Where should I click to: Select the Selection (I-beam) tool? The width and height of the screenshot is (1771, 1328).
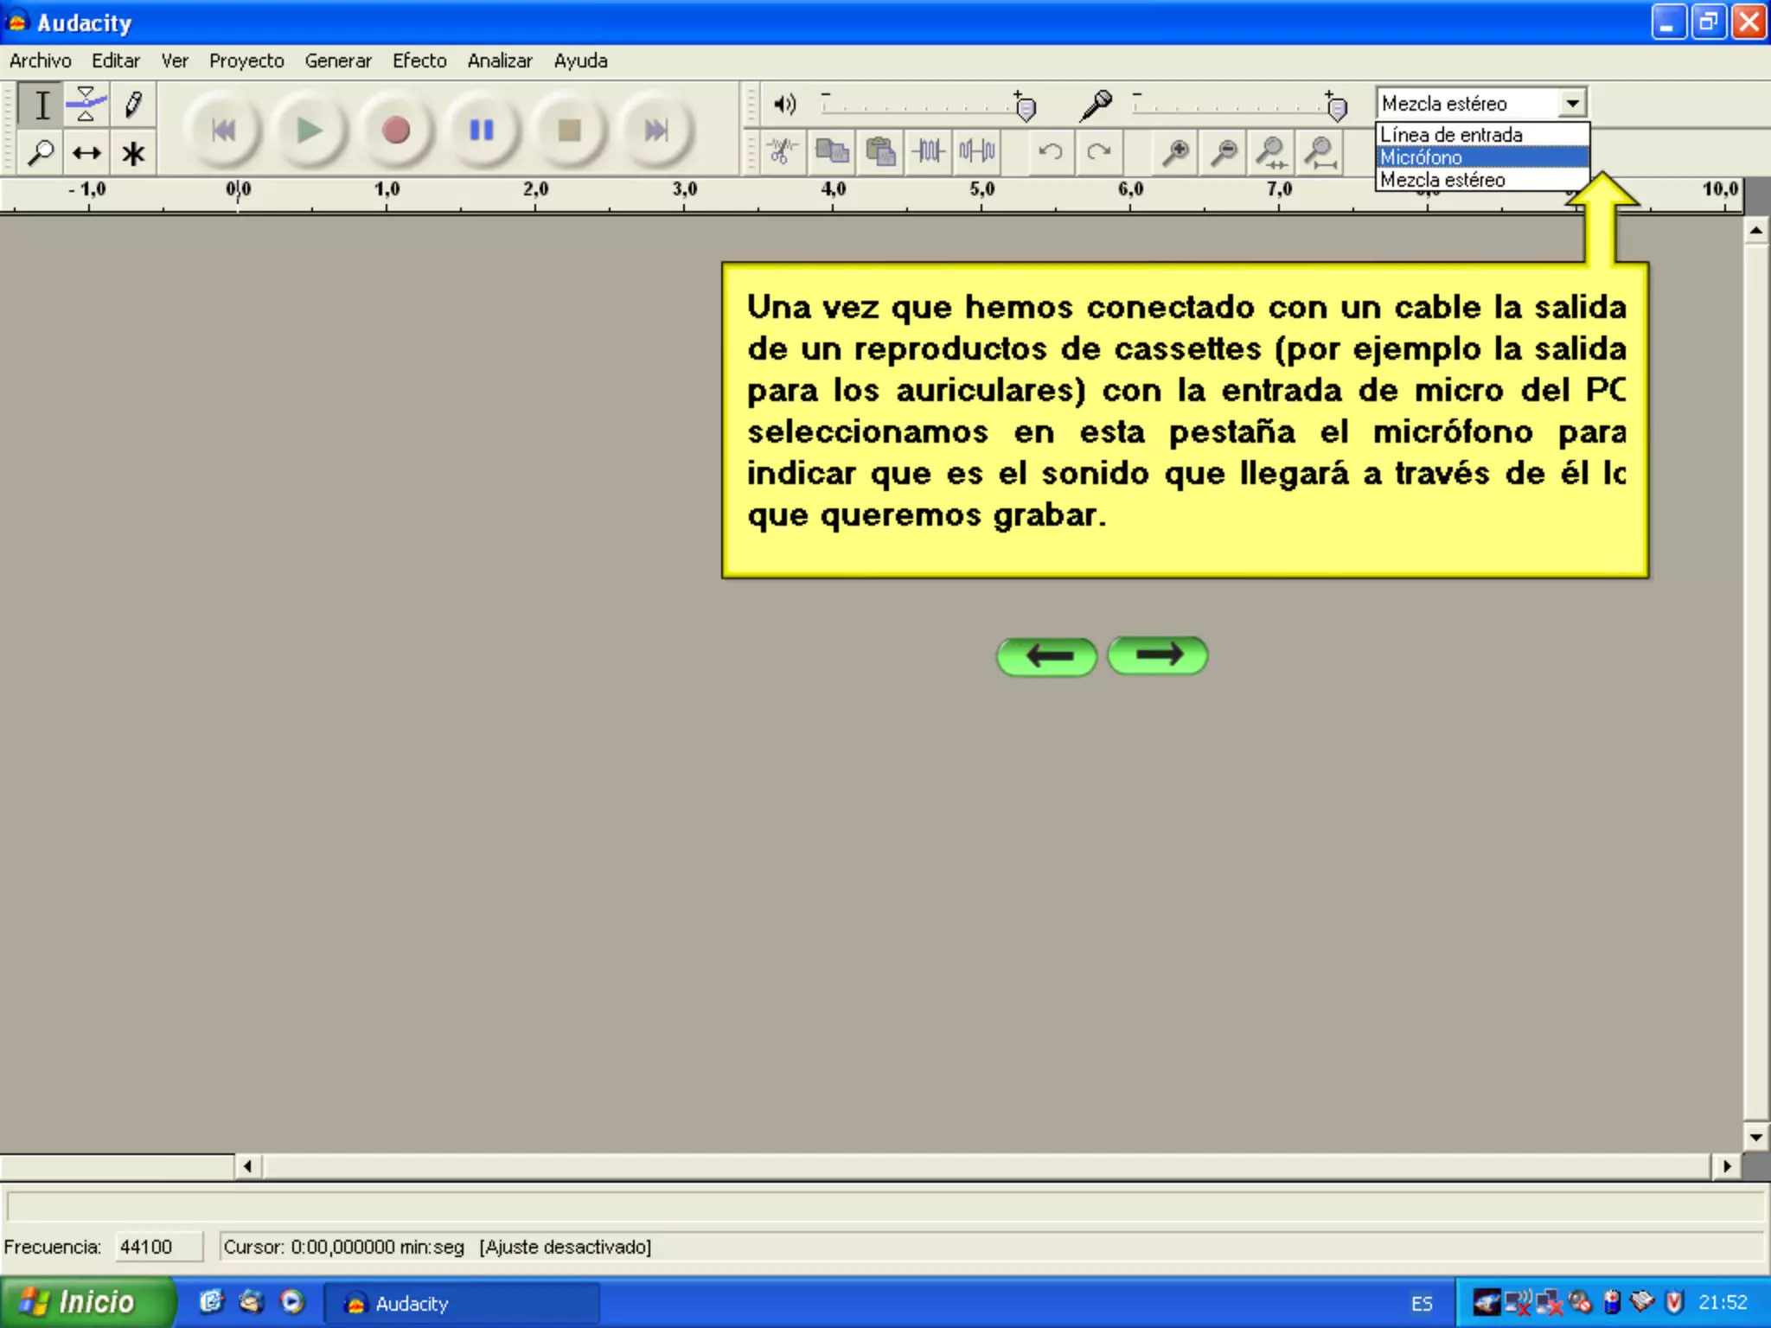pyautogui.click(x=41, y=105)
